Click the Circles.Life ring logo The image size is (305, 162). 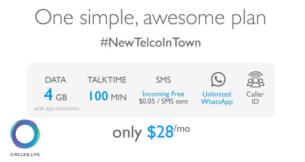pos(25,134)
